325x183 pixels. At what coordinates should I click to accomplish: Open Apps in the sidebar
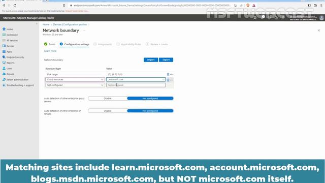point(9,52)
